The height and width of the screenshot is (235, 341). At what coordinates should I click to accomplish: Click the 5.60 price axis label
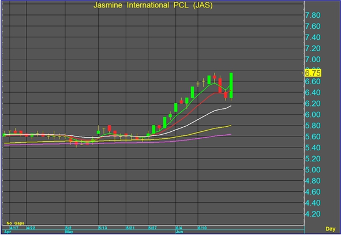(x=313, y=137)
